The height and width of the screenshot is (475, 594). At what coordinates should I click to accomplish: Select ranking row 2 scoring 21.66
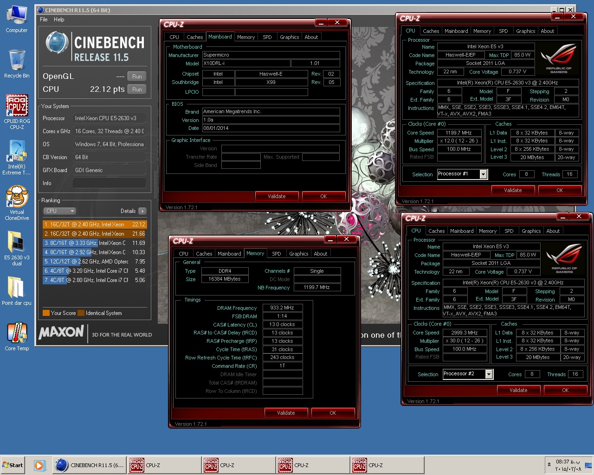95,234
